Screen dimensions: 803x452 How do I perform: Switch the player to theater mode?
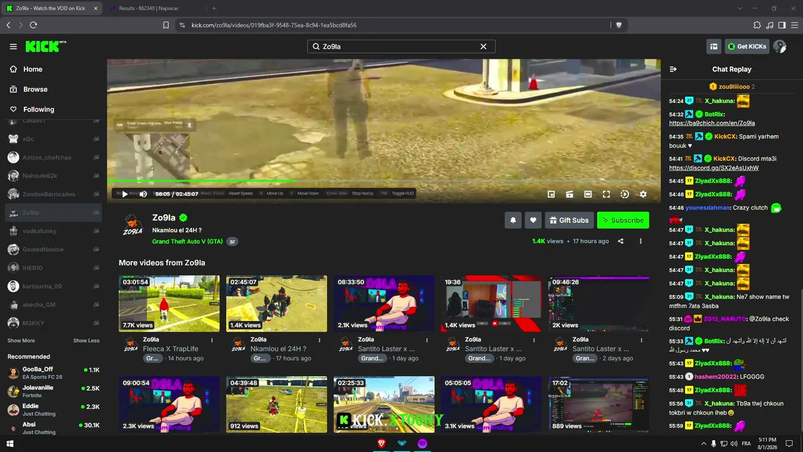coord(588,195)
